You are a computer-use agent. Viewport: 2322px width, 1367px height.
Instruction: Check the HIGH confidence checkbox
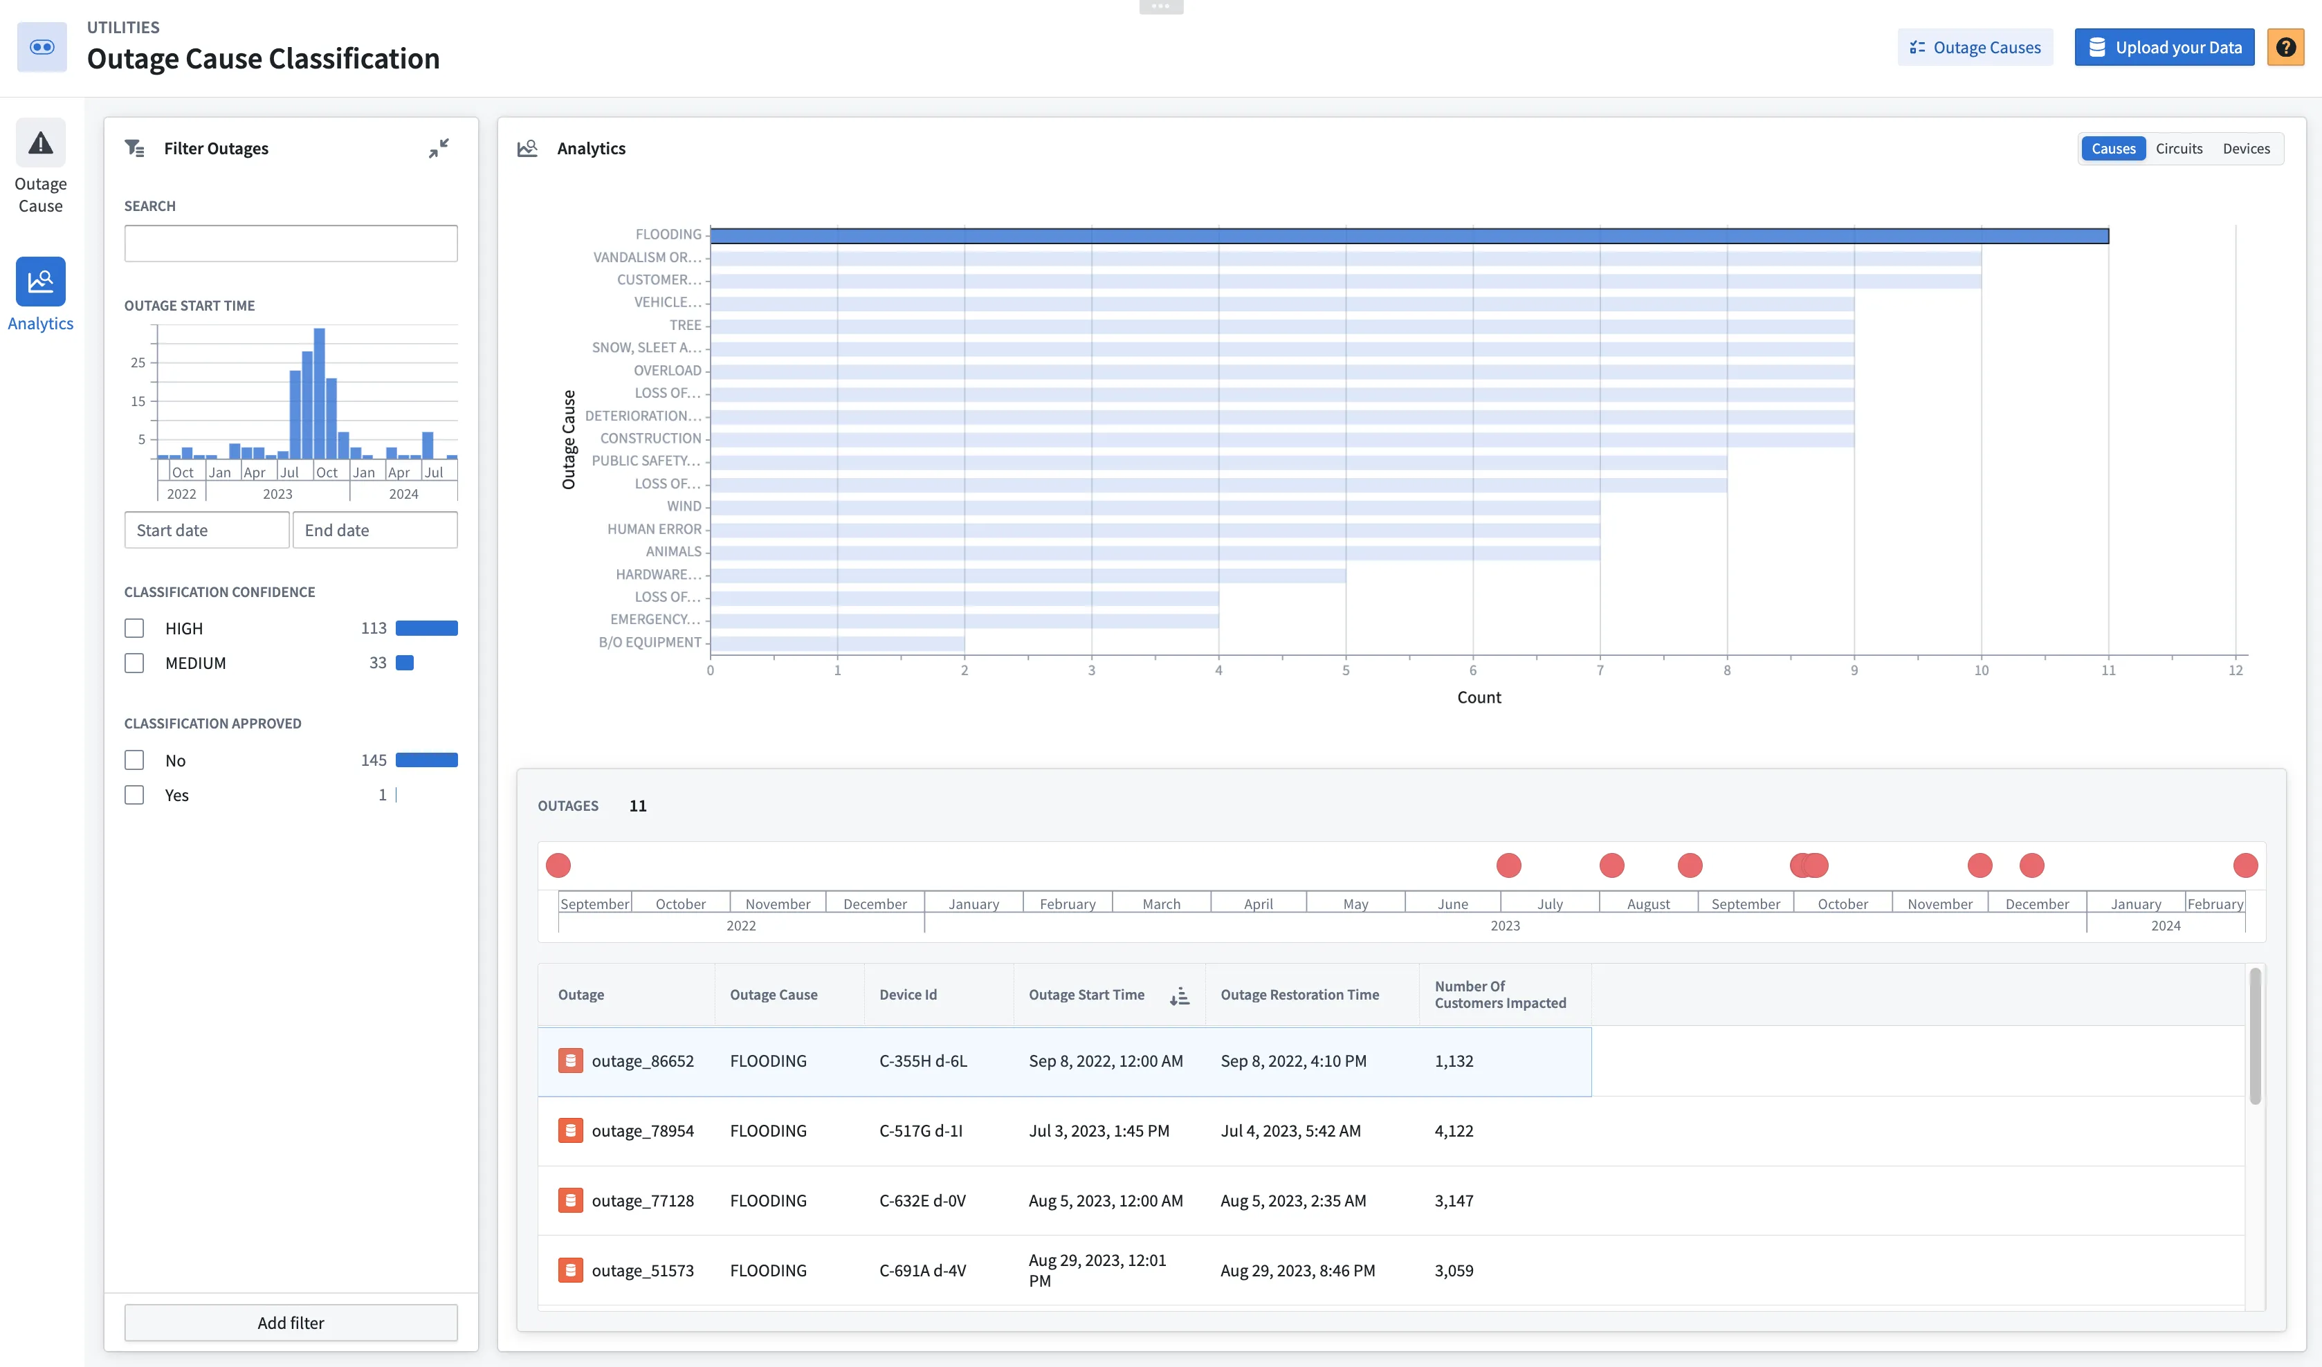(134, 628)
